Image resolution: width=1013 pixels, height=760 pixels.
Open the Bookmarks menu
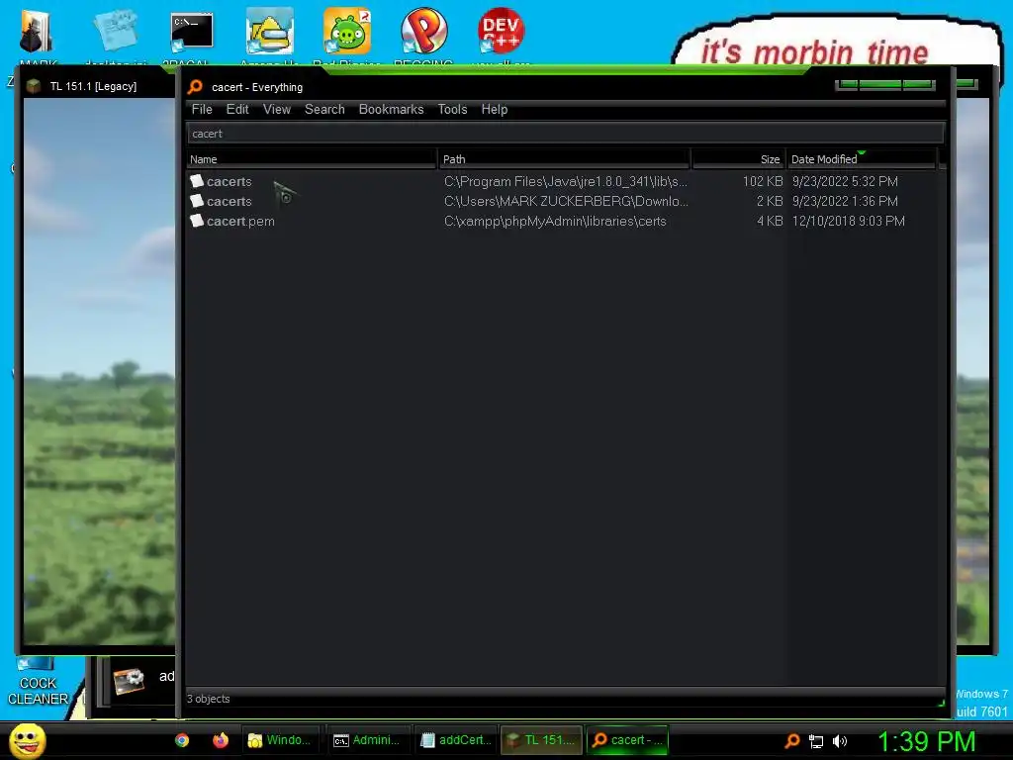pos(391,109)
